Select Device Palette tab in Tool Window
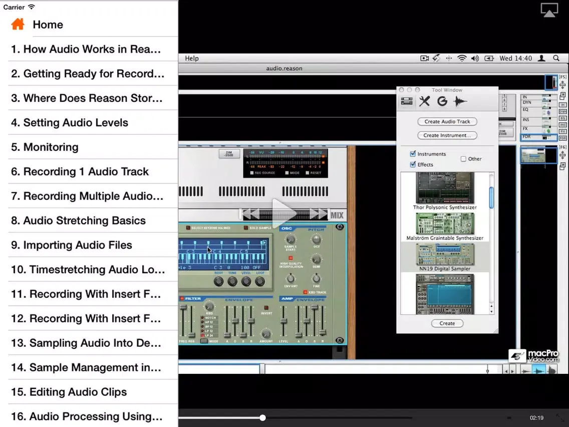The image size is (569, 427). (x=406, y=101)
